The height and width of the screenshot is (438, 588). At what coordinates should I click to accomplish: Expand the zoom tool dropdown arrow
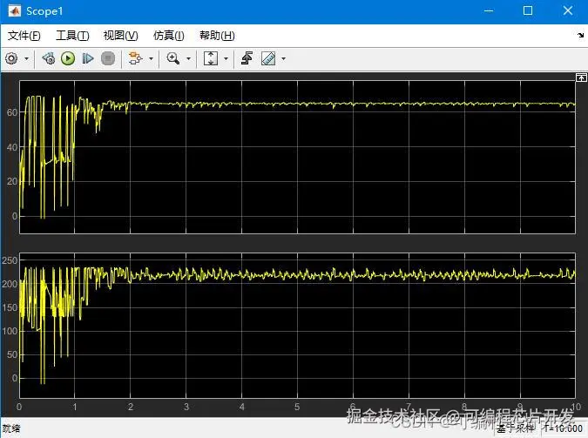coord(188,58)
